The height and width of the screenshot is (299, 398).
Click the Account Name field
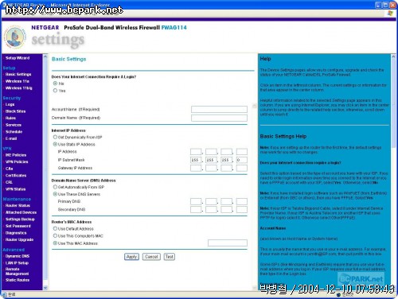coord(219,109)
